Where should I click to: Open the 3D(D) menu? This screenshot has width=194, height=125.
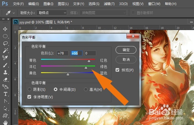(x=123, y=4)
